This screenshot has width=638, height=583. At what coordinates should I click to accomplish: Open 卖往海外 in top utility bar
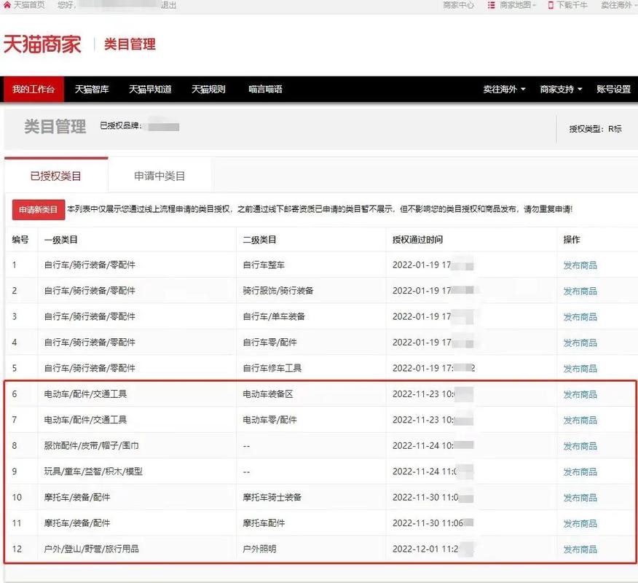[616, 5]
